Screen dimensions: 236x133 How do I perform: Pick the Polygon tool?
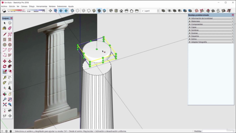click(x=10, y=45)
